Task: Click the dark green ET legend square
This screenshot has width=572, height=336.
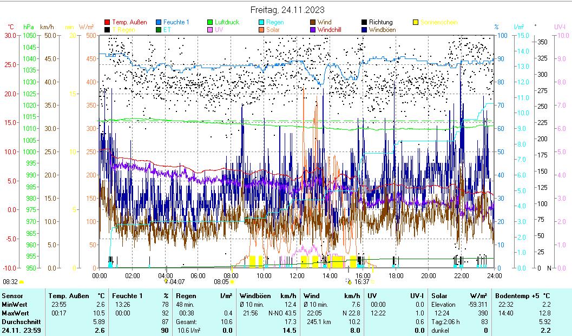Action: tap(159, 30)
